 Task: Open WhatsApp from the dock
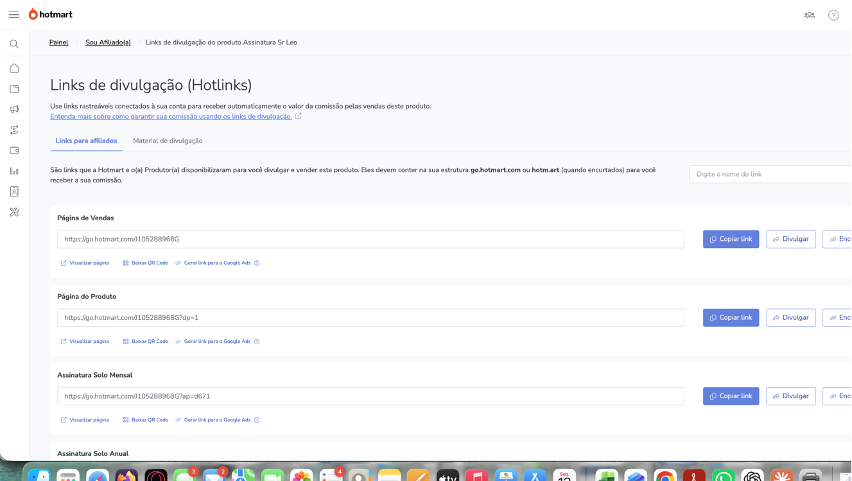point(724,476)
